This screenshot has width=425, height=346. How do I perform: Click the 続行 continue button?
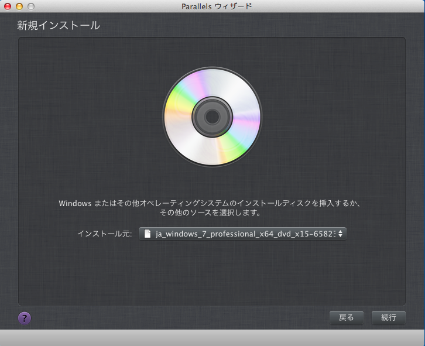tap(388, 317)
